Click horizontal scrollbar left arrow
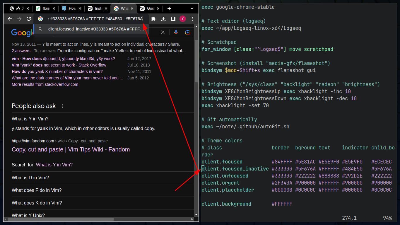The height and width of the screenshot is (225, 400). coord(5,219)
